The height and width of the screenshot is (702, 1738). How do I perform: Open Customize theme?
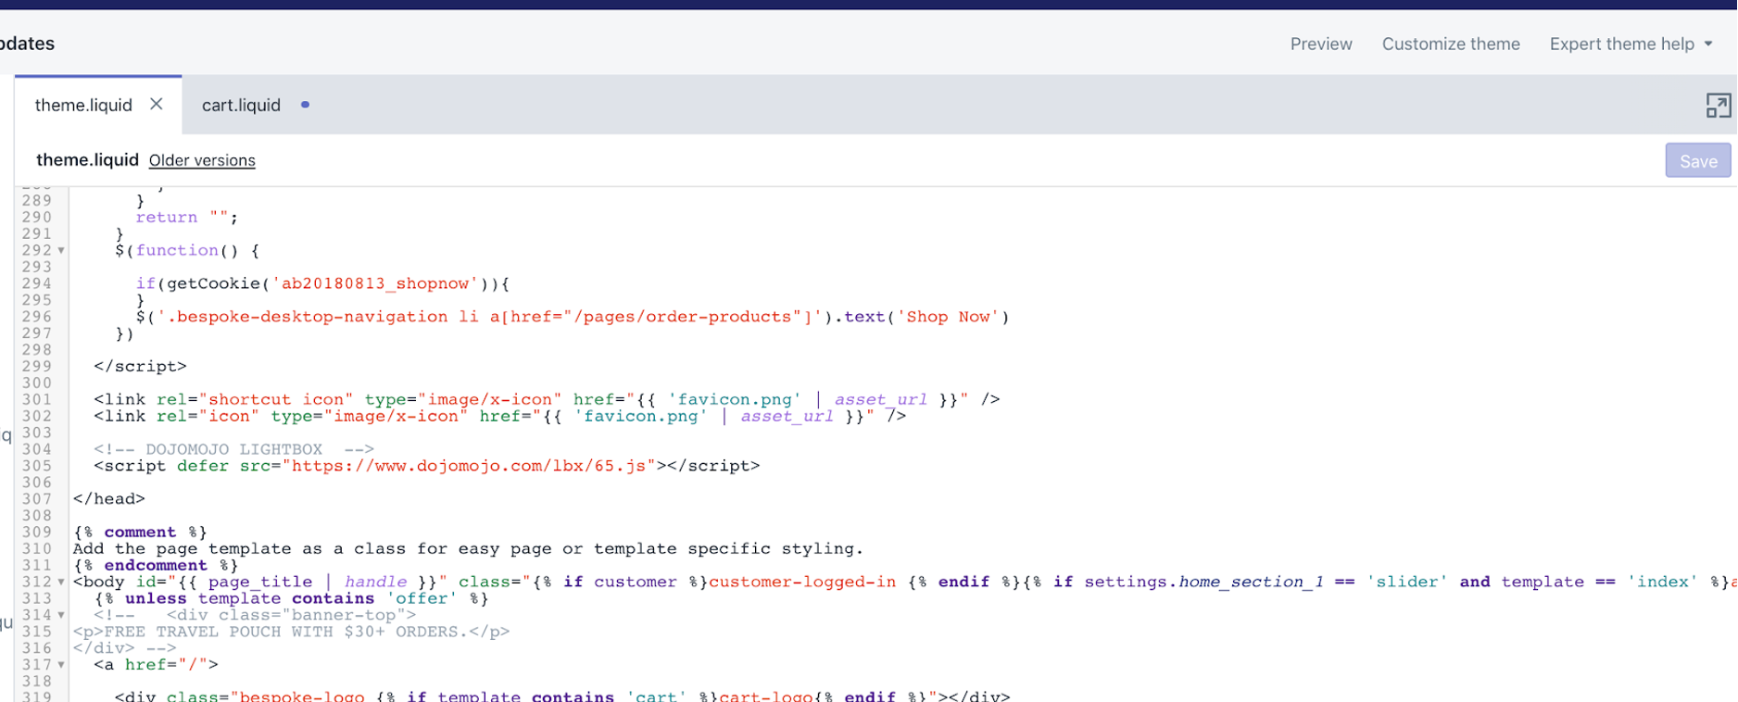click(1451, 44)
